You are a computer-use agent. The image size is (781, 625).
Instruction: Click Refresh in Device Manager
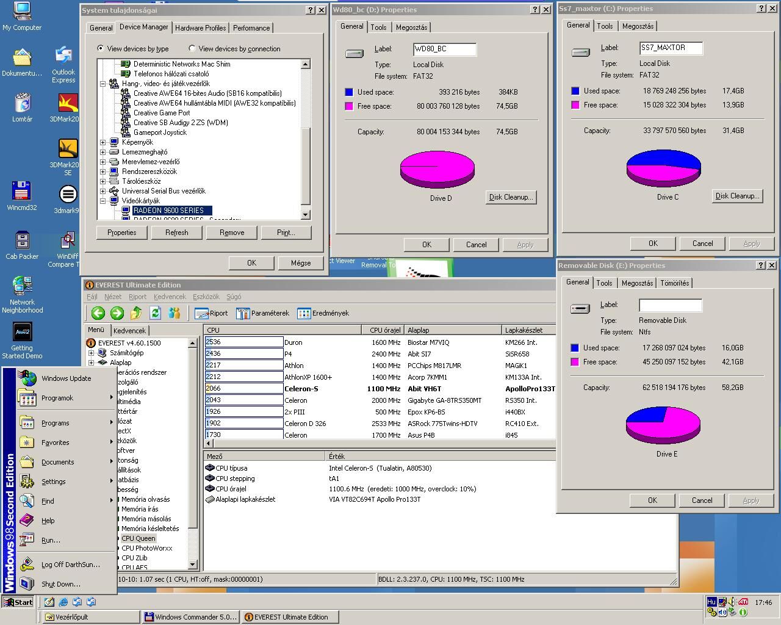pos(177,233)
